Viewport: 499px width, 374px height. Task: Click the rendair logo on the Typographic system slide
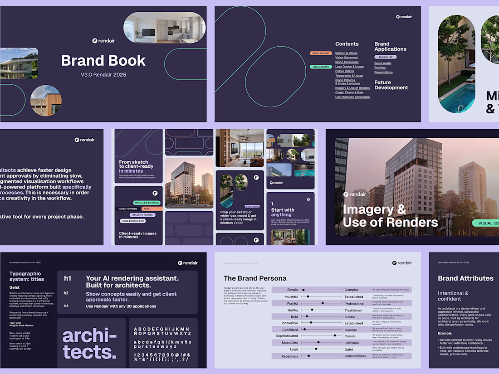188,262
